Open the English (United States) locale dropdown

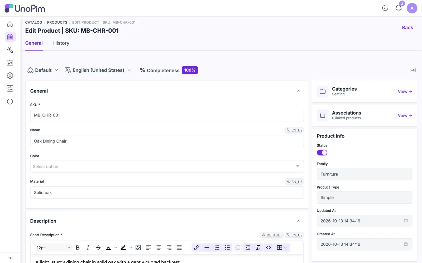pos(98,70)
